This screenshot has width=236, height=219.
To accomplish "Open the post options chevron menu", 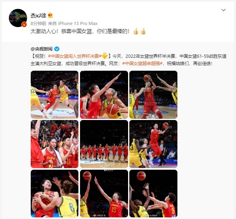I will [x=223, y=10].
